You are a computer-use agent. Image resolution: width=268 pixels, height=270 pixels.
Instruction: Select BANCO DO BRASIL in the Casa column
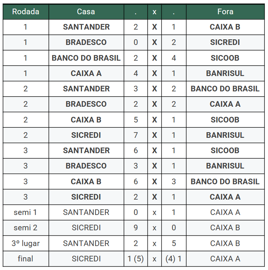pyautogui.click(x=86, y=58)
